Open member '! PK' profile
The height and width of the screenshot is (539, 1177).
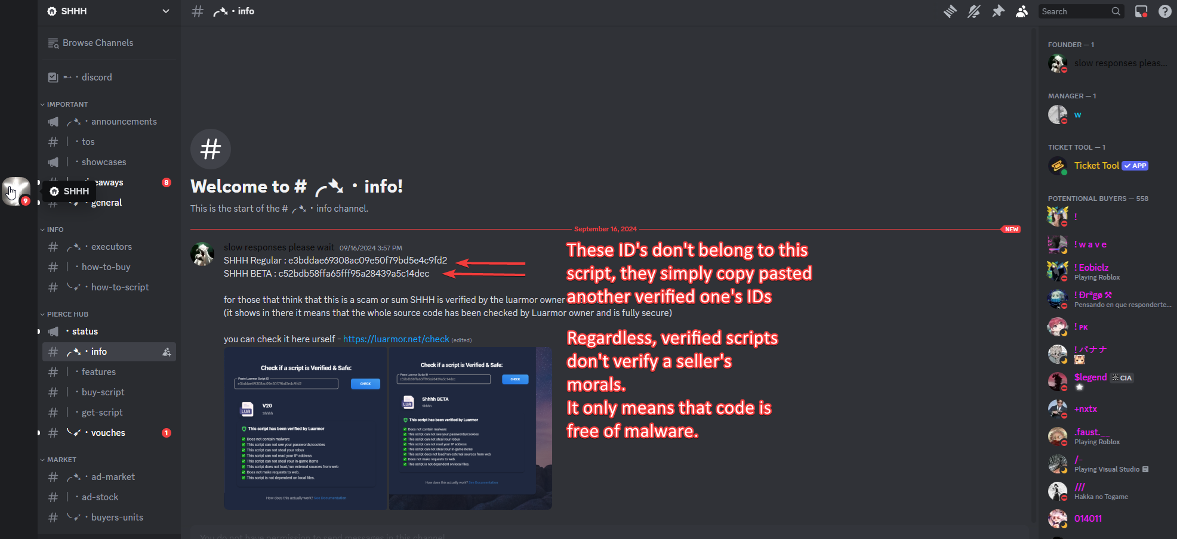coord(1107,327)
